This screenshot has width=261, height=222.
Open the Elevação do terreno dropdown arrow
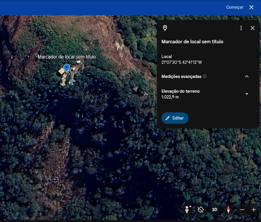coord(247,94)
